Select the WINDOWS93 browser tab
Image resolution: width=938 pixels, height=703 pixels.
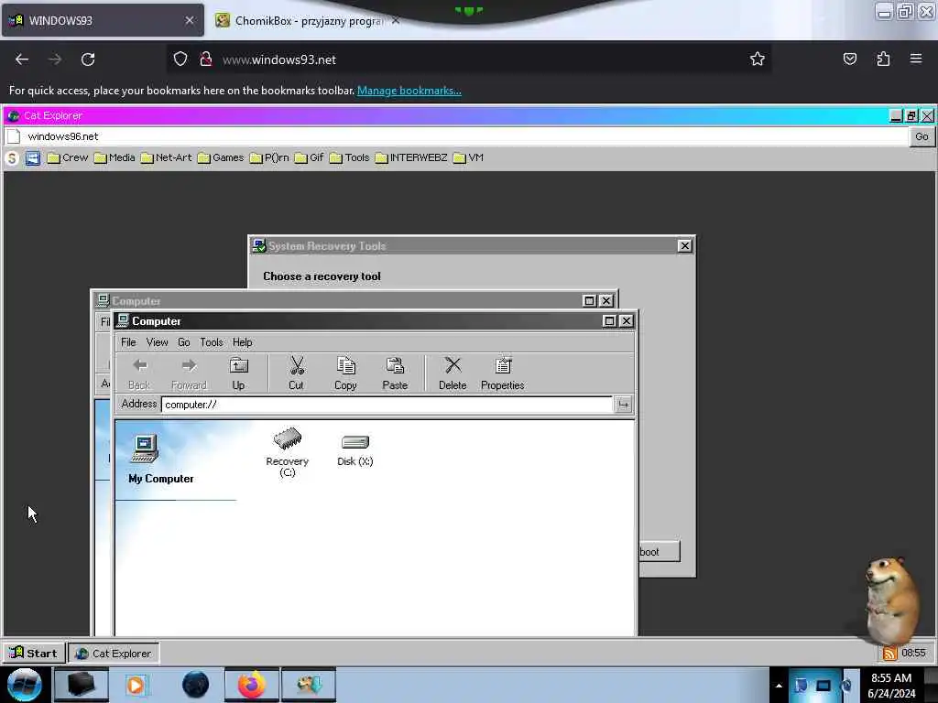pos(103,21)
